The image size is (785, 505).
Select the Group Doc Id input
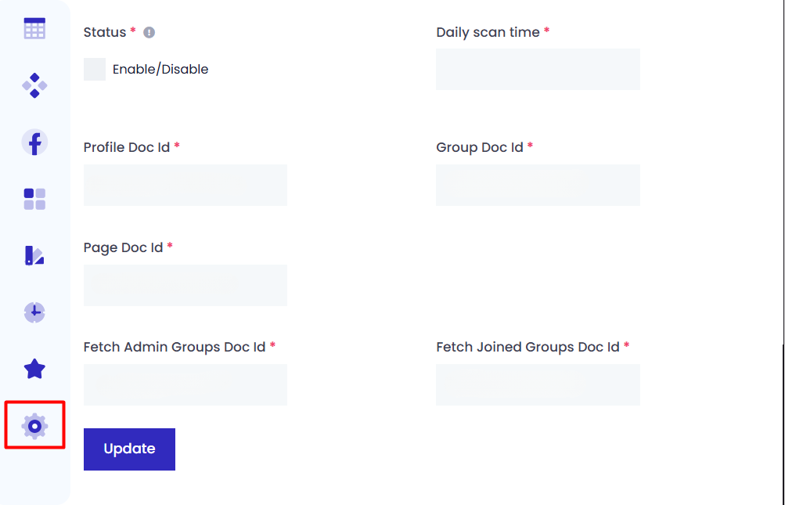click(538, 185)
